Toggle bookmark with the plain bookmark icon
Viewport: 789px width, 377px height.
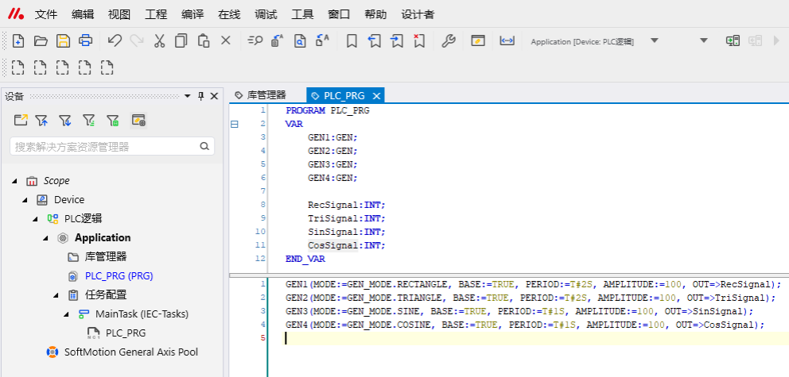[x=352, y=41]
